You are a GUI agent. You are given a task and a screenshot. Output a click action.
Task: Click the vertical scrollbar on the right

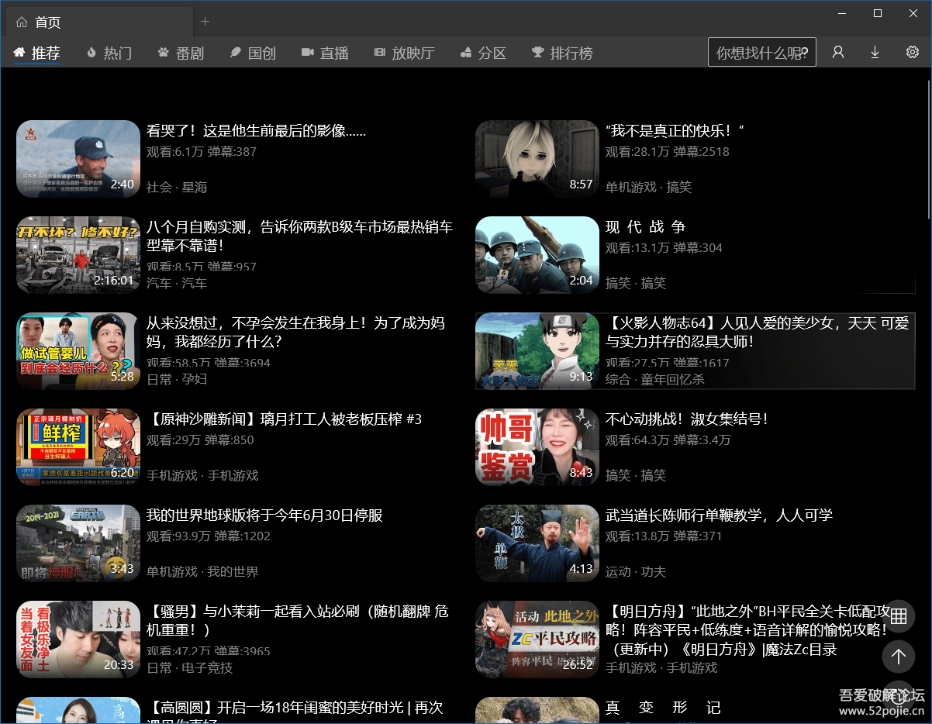click(x=928, y=147)
